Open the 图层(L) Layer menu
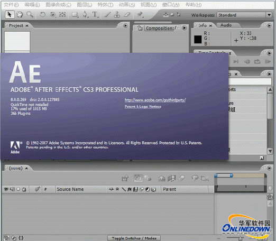Image resolution: width=276 pixels, height=241 pixels. [85, 5]
